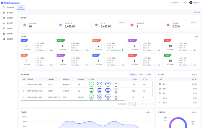Click the 王小二 row in employee ranking

pyautogui.click(x=178, y=98)
